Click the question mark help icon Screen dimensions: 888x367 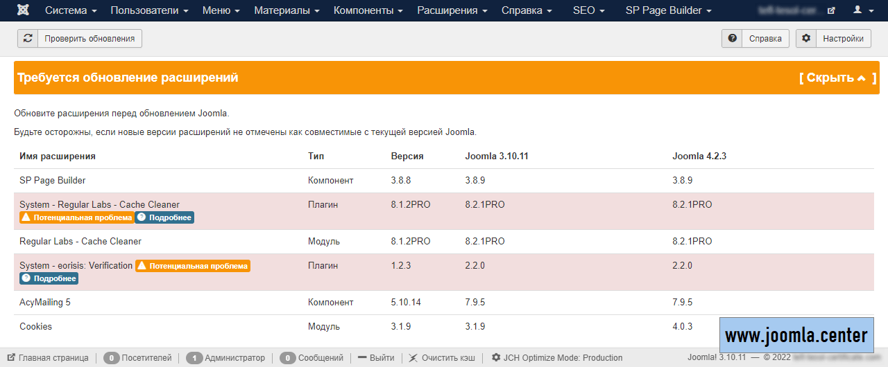tap(732, 39)
